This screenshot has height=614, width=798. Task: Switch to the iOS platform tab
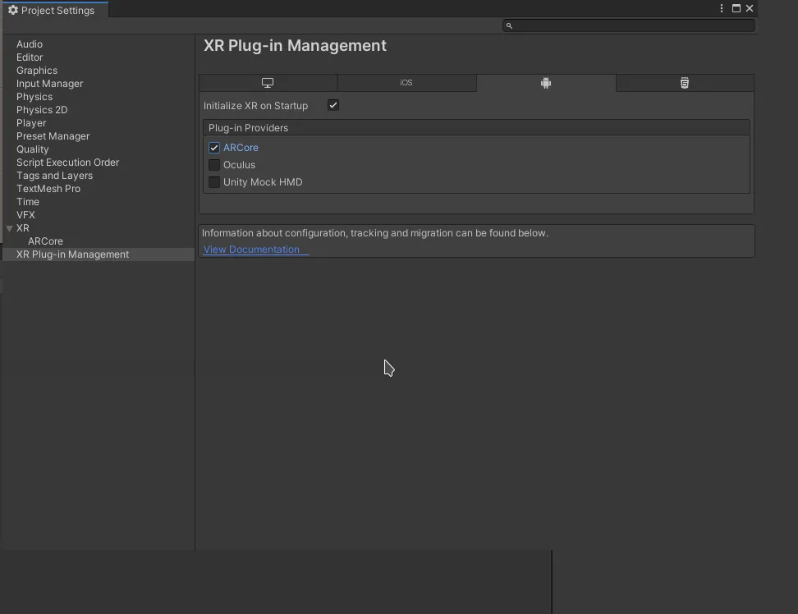point(406,83)
